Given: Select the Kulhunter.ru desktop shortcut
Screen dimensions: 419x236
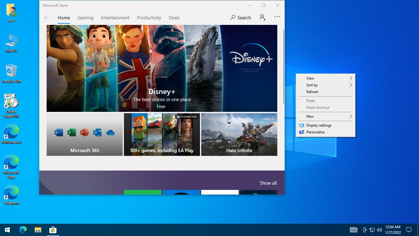Looking at the screenshot, I should point(11,134).
